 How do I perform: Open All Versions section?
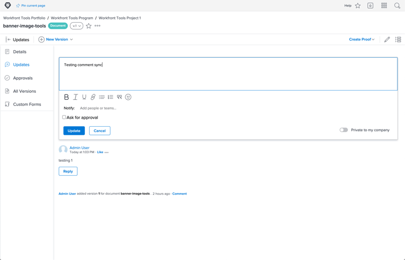[24, 91]
